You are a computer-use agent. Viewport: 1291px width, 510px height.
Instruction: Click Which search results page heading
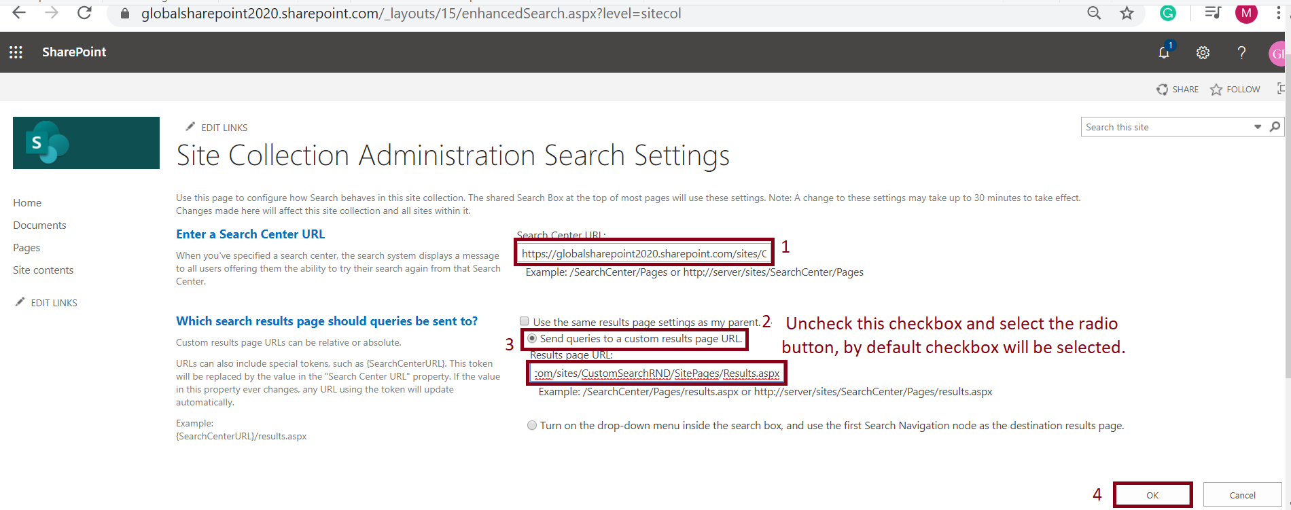pos(327,321)
